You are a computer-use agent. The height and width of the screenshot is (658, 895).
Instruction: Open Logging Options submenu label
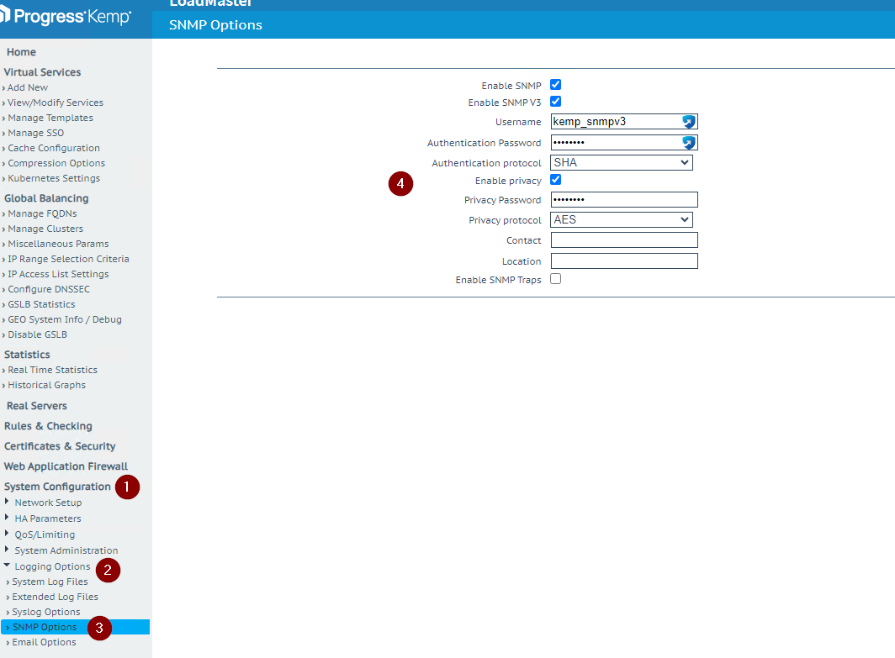[52, 566]
